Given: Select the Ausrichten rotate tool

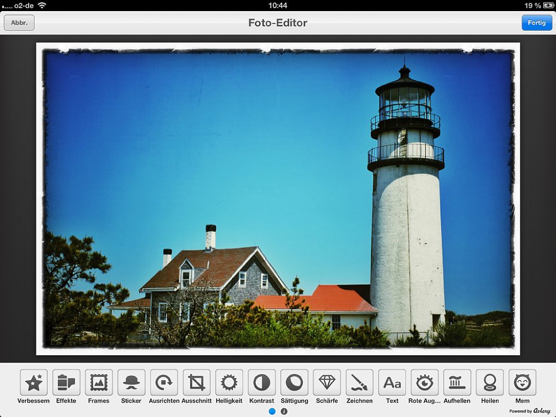Looking at the screenshot, I should click(x=164, y=383).
